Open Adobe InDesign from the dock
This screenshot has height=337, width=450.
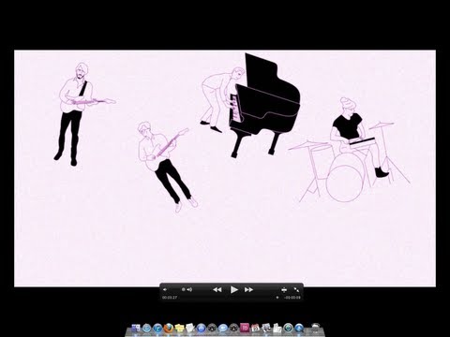245,328
